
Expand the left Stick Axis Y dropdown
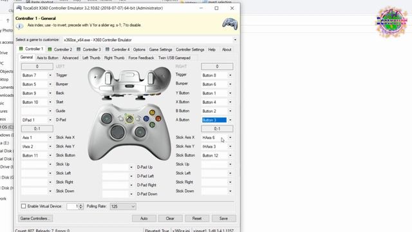[50, 146]
